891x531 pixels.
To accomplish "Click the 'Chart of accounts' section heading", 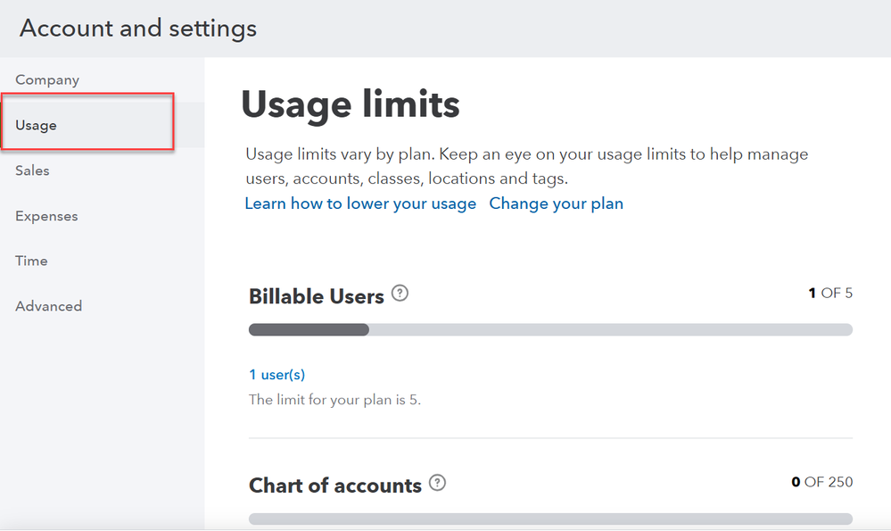I will coord(335,485).
